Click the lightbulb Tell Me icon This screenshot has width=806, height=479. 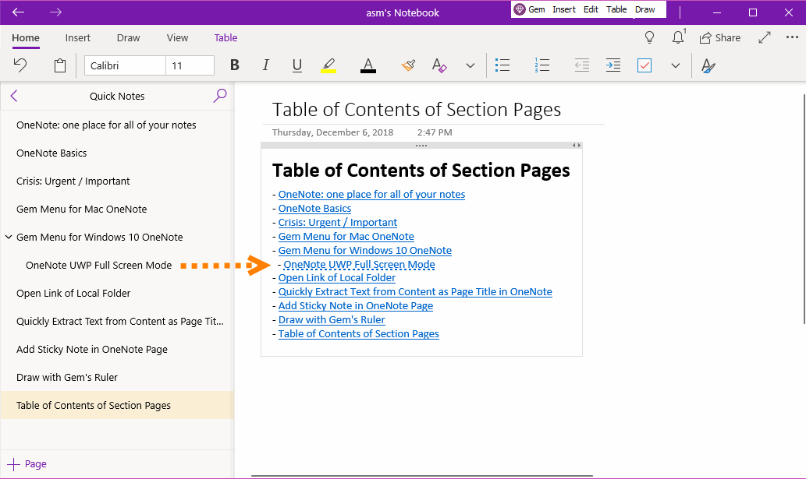tap(649, 37)
